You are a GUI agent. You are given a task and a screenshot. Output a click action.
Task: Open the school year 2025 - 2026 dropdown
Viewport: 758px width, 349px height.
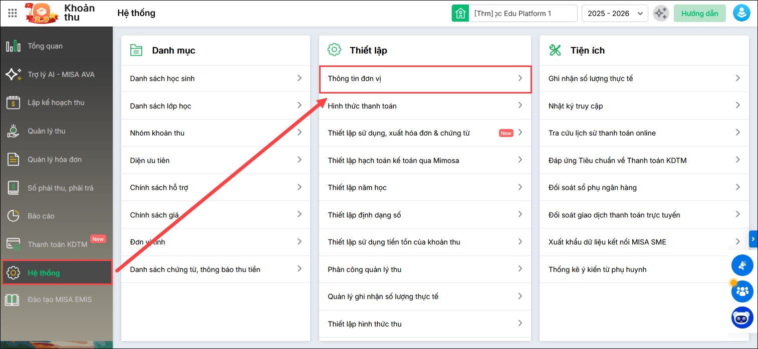pos(615,13)
